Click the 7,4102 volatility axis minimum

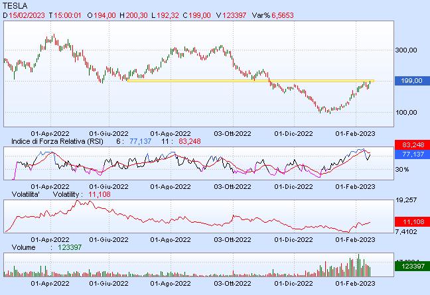[406, 232]
